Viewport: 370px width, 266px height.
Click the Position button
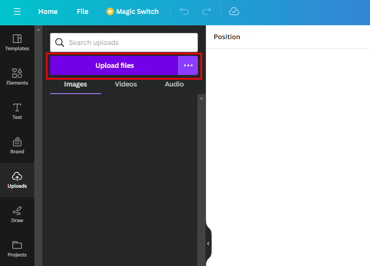pos(227,37)
